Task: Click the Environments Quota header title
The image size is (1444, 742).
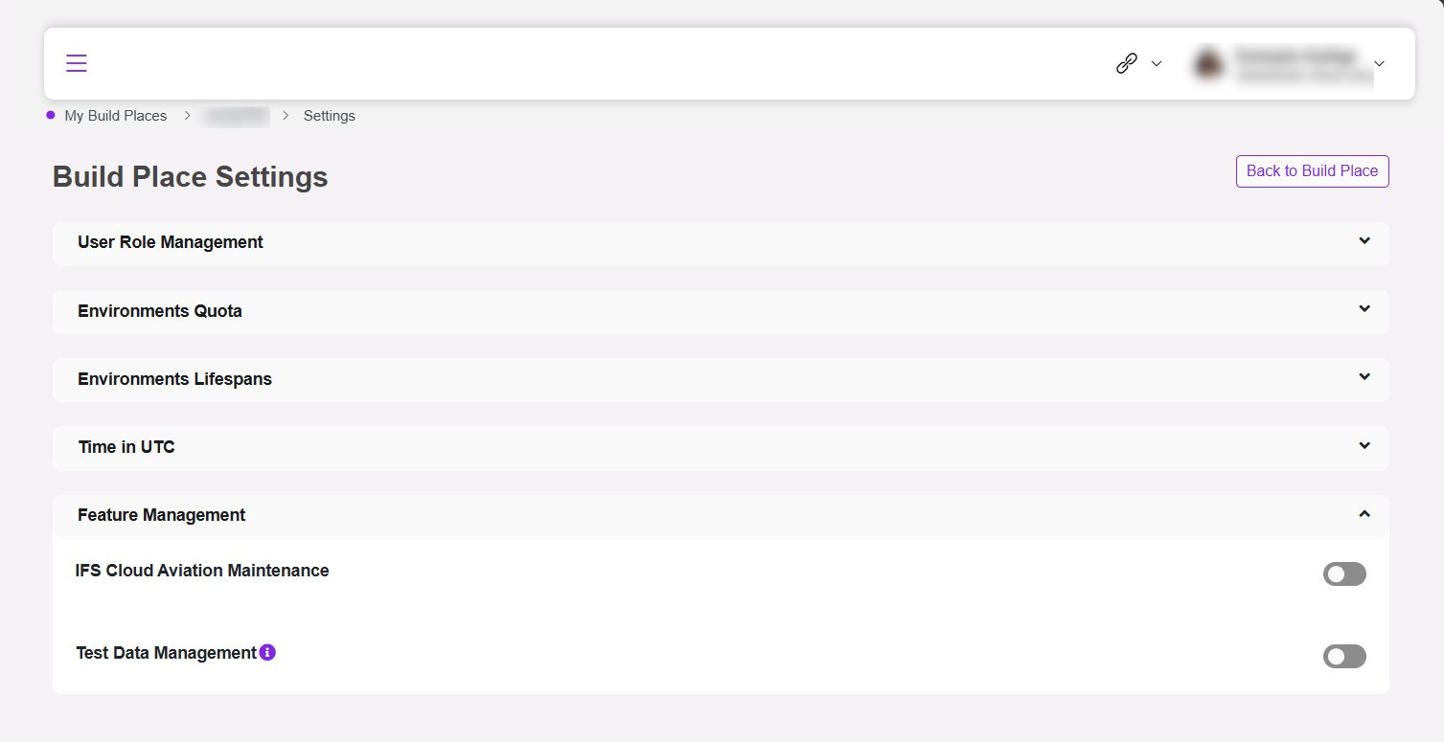Action: point(160,311)
